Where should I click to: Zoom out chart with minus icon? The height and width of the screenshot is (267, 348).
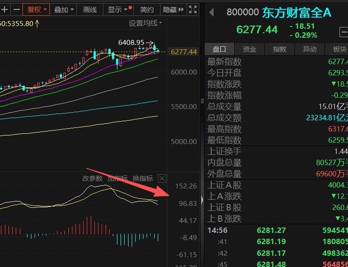point(17,9)
